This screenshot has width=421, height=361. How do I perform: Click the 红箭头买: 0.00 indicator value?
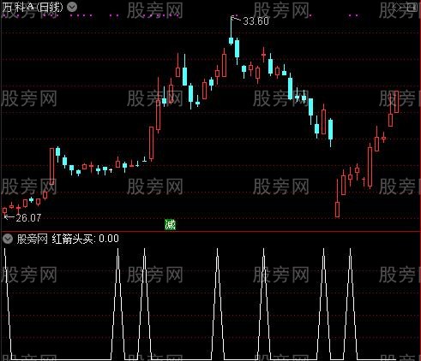point(85,239)
